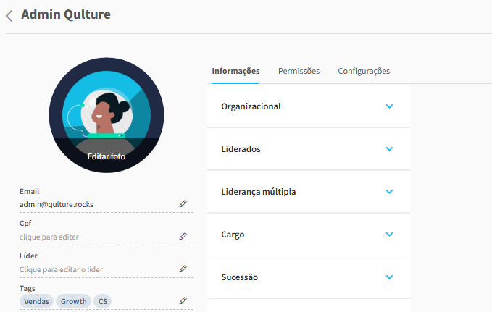This screenshot has width=492, height=312.
Task: Click Editar foto on the avatar
Action: coord(107,156)
